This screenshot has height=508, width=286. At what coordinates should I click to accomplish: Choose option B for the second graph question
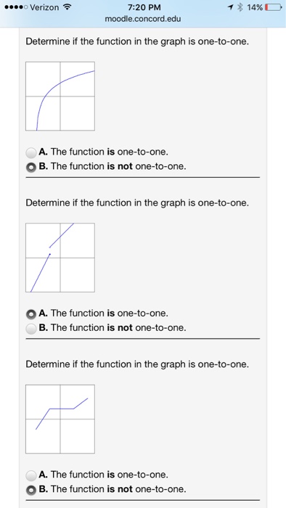point(31,328)
